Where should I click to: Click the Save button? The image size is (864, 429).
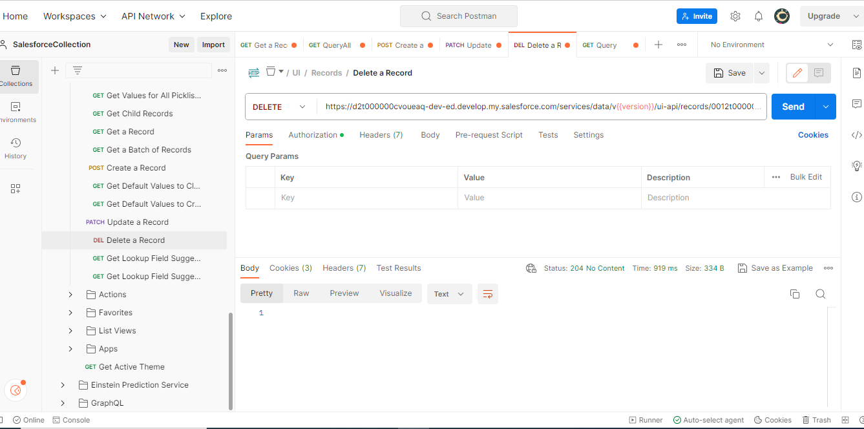click(730, 73)
